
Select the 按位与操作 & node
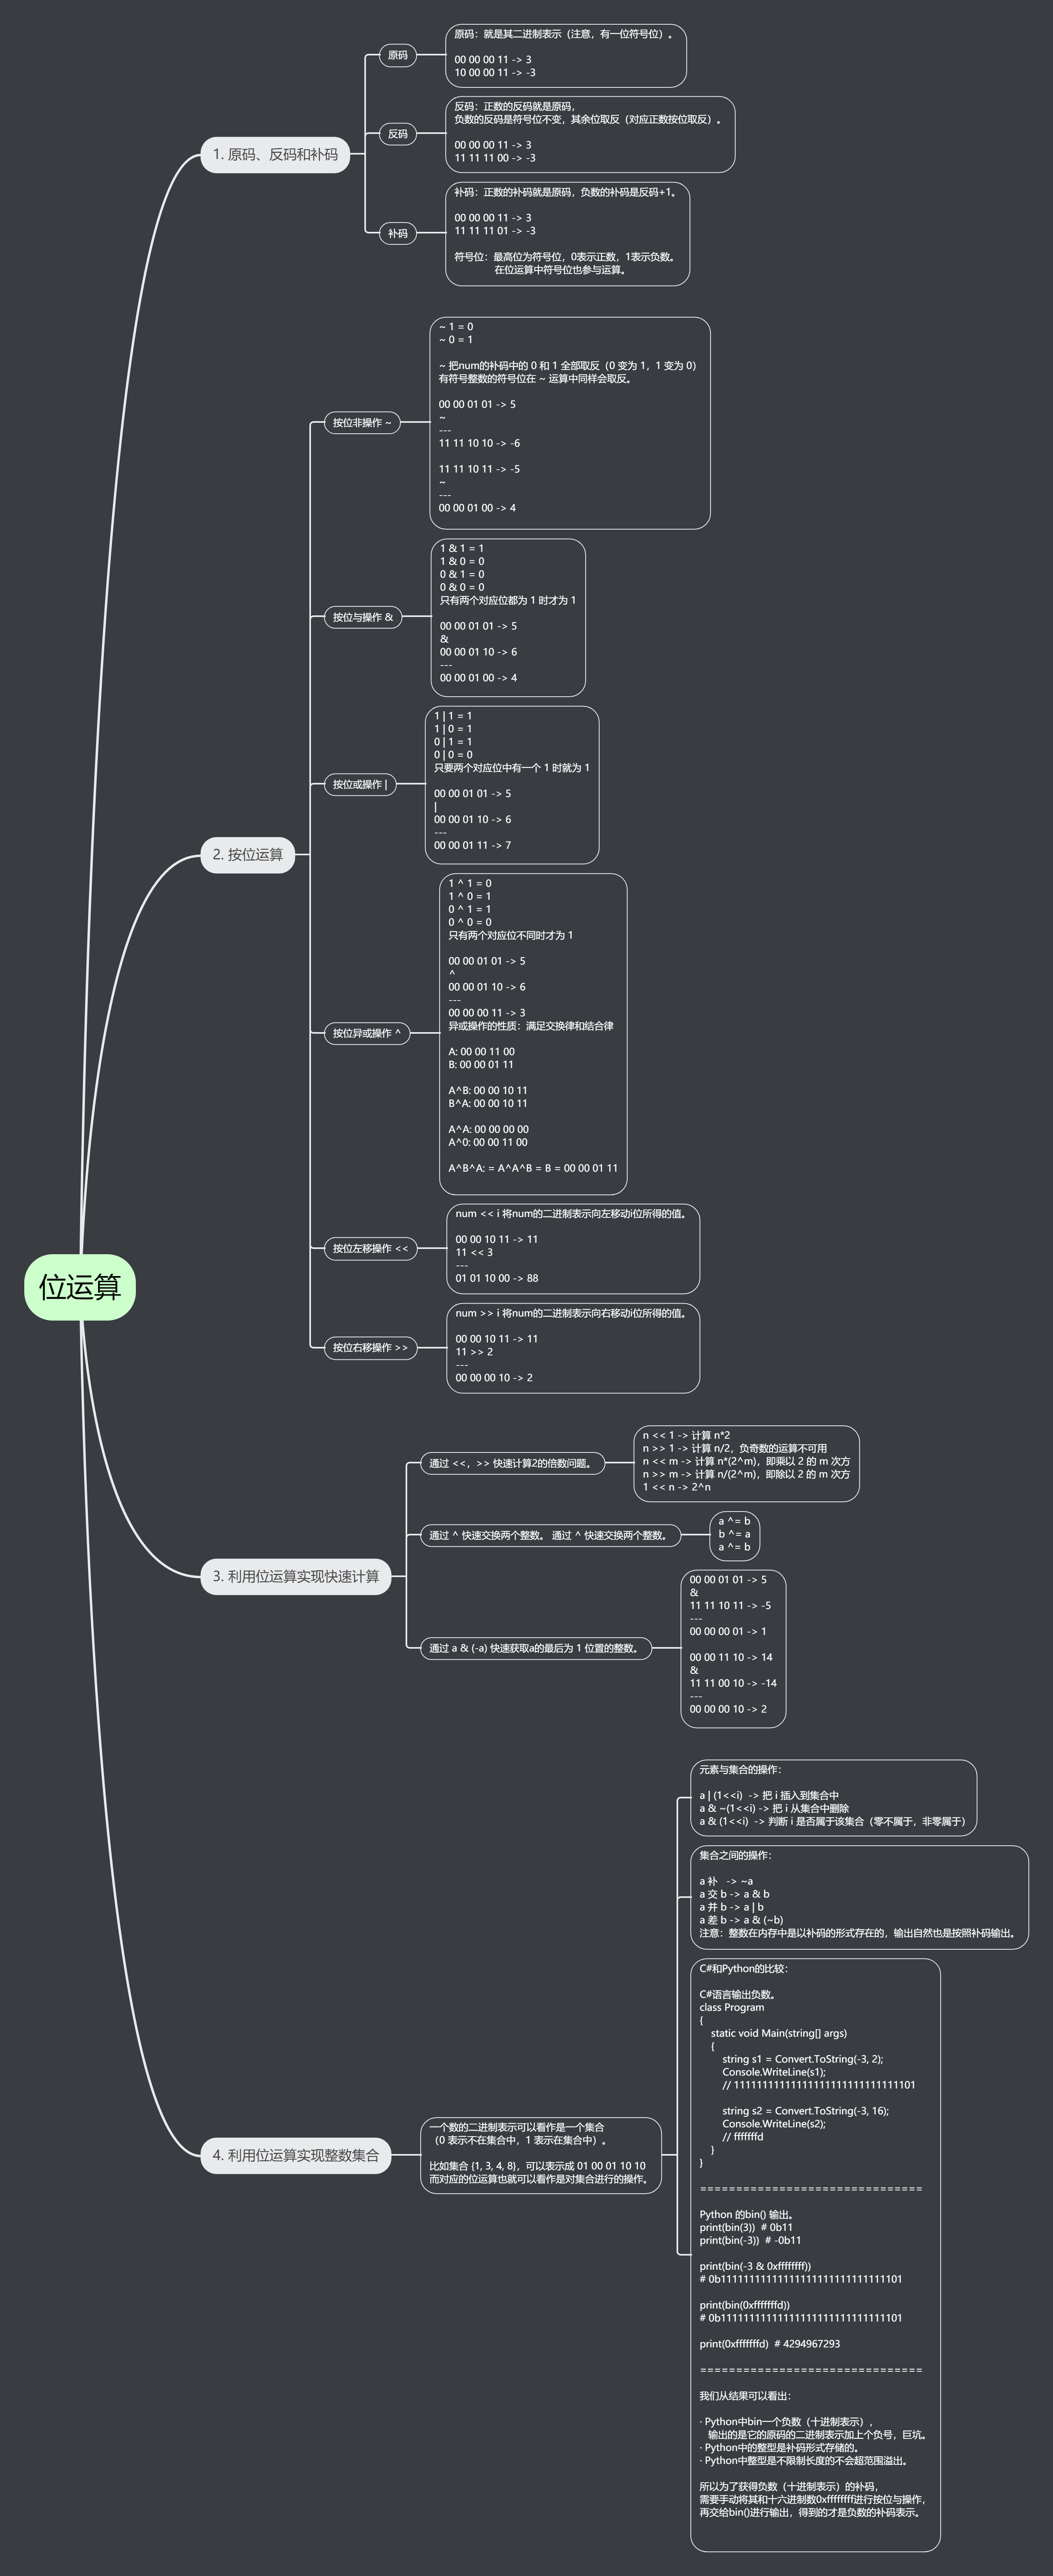pyautogui.click(x=363, y=617)
